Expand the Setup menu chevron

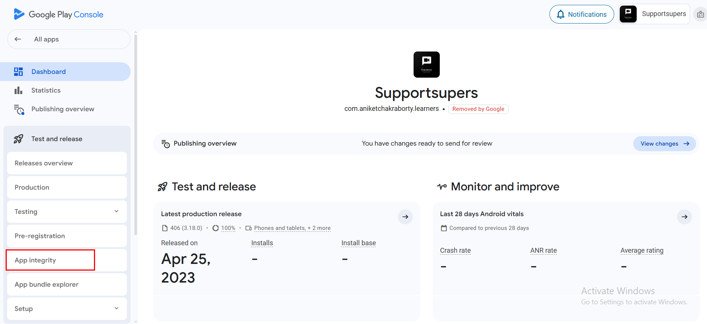(x=116, y=308)
